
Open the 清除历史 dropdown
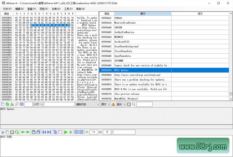[87, 104]
